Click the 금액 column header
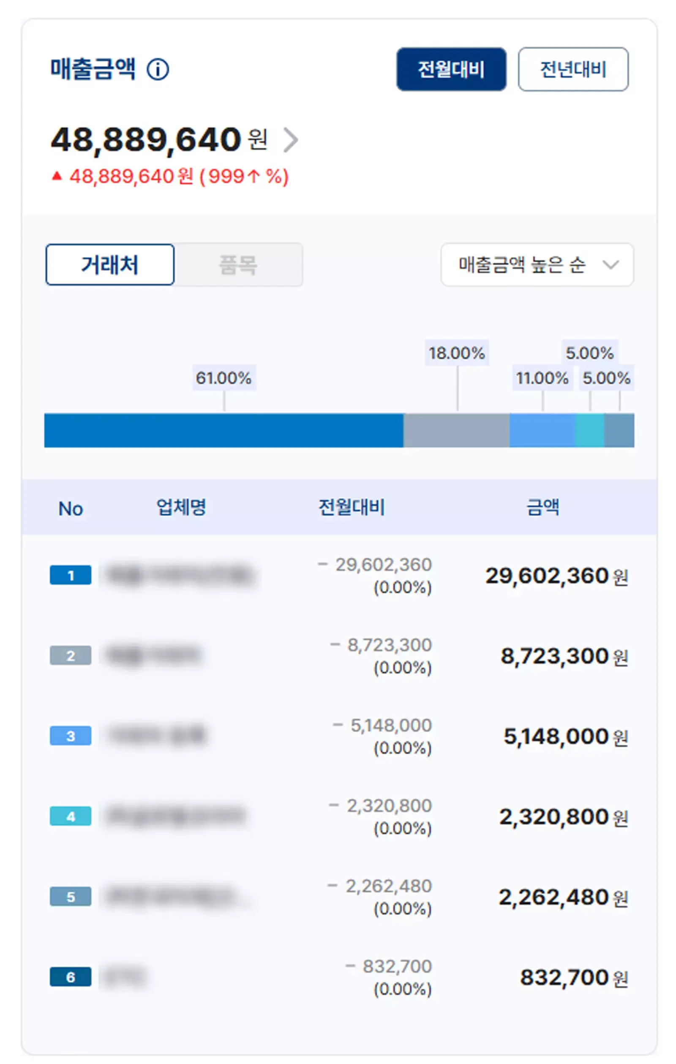Image resolution: width=676 pixels, height=1064 pixels. (x=542, y=509)
